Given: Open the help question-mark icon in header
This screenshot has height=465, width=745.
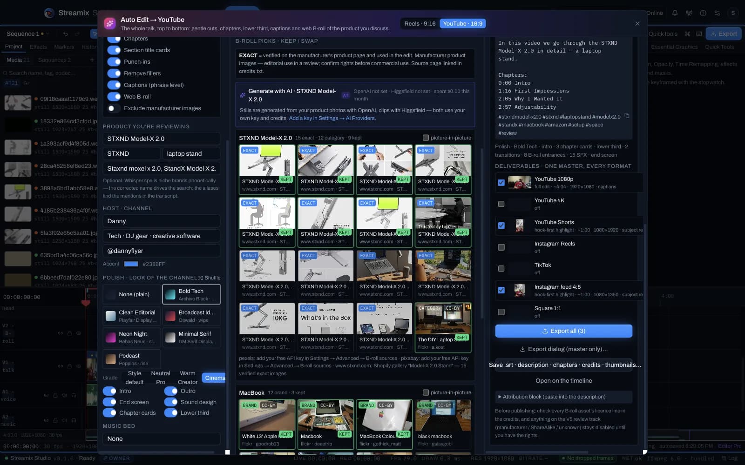Looking at the screenshot, I should [x=703, y=13].
